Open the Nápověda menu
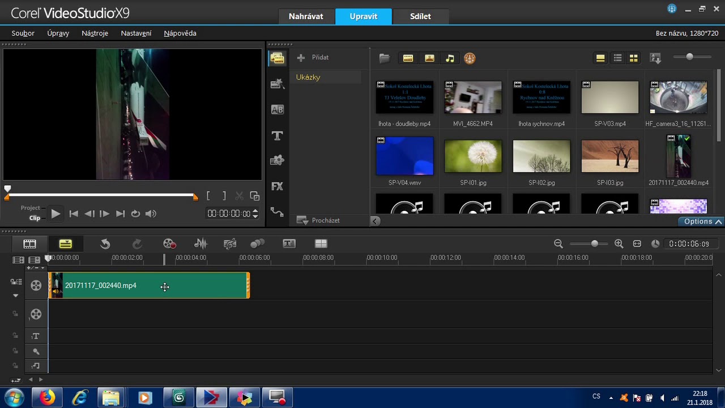 pyautogui.click(x=180, y=33)
